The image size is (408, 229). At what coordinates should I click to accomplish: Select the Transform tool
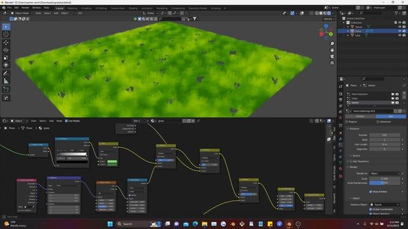point(6,65)
